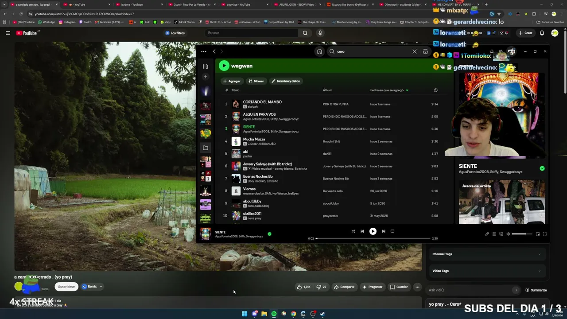The width and height of the screenshot is (567, 319).
Task: Start YouTube voice search with microphone
Action: pyautogui.click(x=320, y=33)
